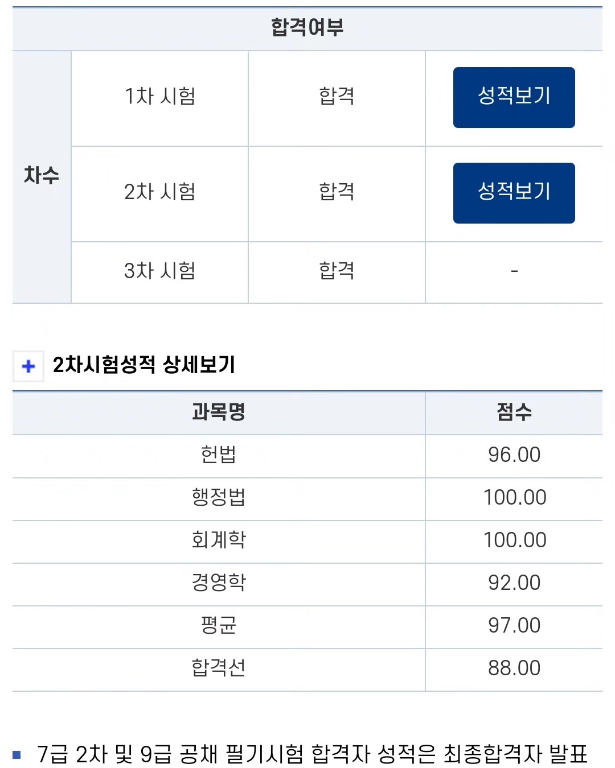Select the 헌법 subject row
Viewport: 615px width, 768px height.
click(219, 455)
